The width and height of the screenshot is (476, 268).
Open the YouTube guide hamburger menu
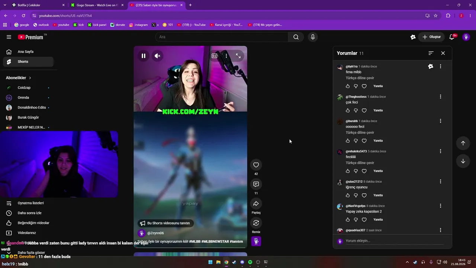pos(9,37)
